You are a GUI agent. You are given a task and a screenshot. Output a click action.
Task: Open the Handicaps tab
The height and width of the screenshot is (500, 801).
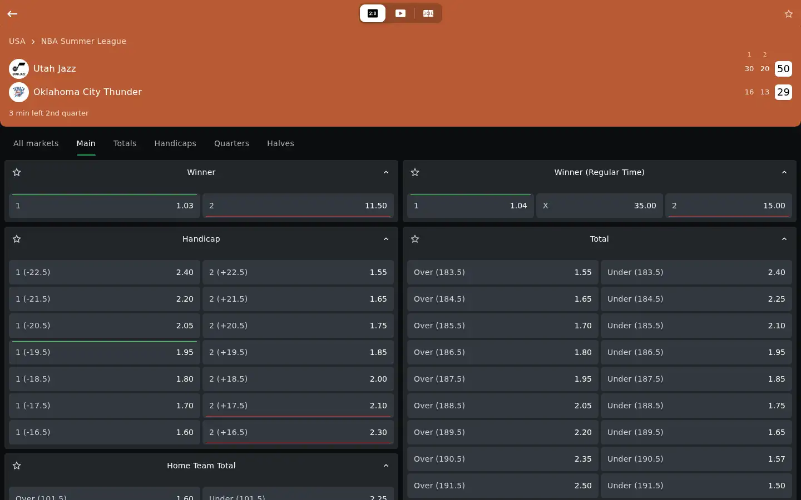pyautogui.click(x=175, y=143)
